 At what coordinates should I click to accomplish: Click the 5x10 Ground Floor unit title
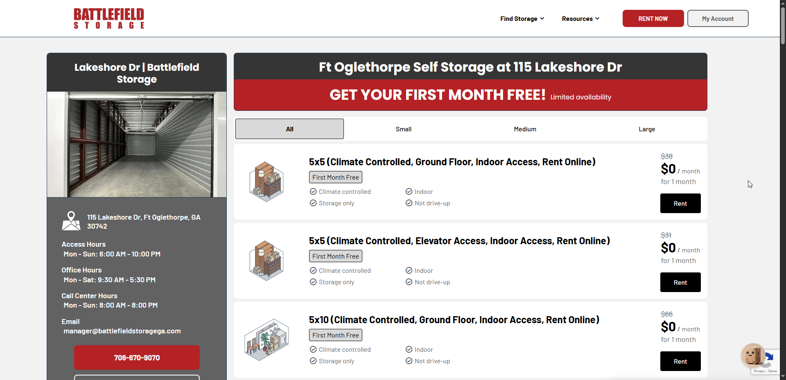454,320
